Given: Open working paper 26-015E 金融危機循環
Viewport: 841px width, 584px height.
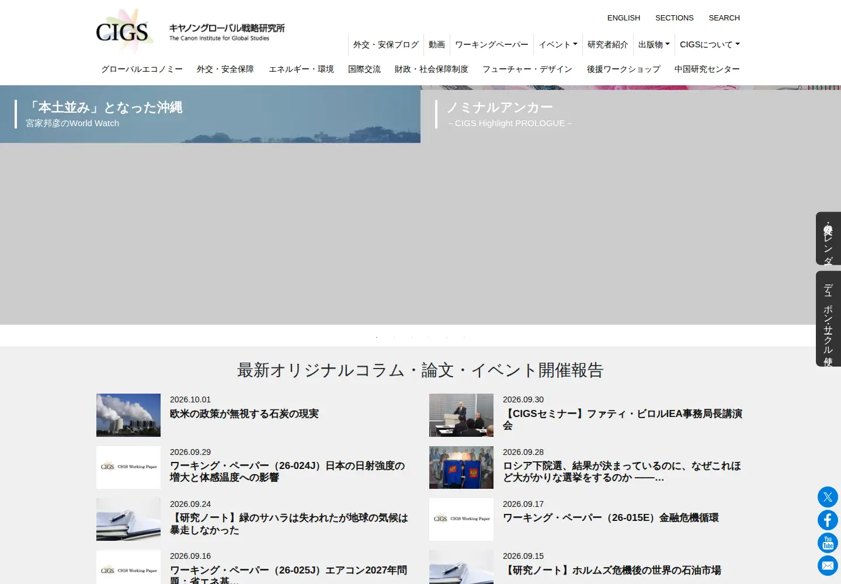Looking at the screenshot, I should click(x=611, y=518).
